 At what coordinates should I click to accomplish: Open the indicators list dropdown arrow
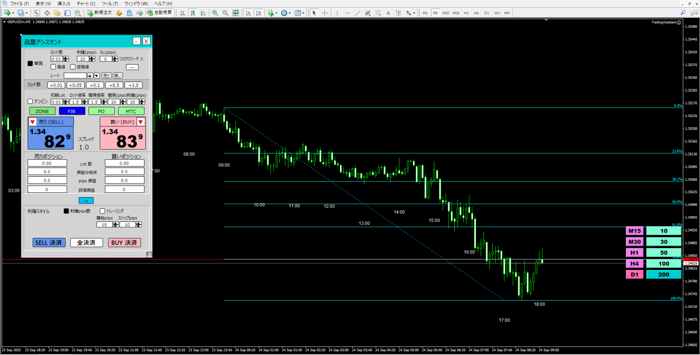click(x=276, y=13)
